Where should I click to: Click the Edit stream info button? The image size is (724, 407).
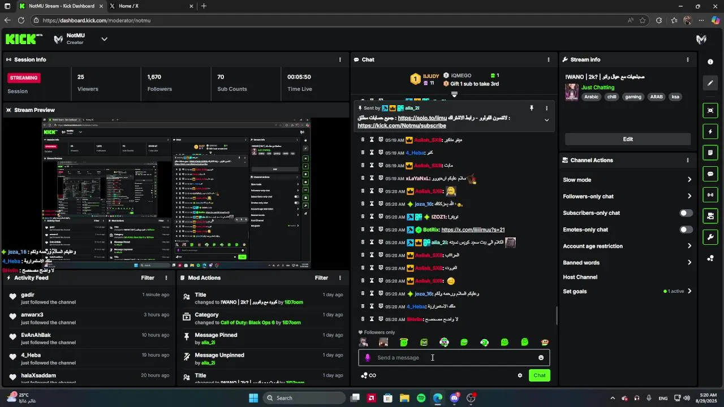coord(628,139)
